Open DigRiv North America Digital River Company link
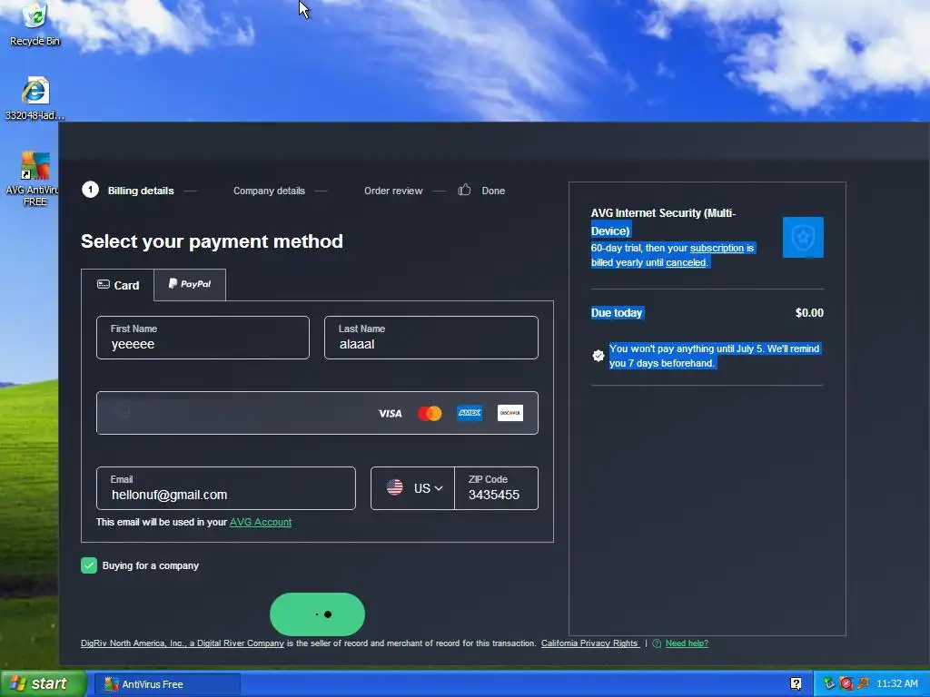Viewport: 930px width, 697px height. click(183, 643)
